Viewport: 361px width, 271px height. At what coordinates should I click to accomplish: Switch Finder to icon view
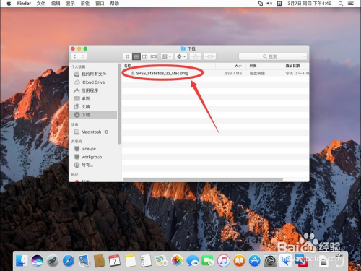[127, 56]
